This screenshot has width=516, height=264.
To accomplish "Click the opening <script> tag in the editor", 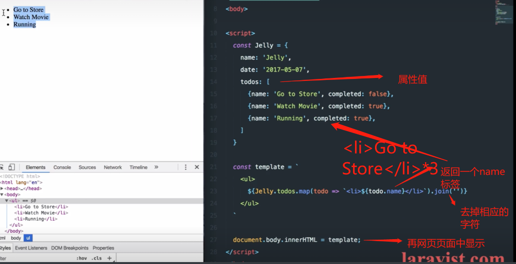I will pos(240,33).
